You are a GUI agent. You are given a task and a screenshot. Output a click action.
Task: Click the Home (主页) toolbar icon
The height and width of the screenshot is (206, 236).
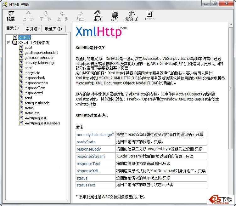[x=97, y=16]
